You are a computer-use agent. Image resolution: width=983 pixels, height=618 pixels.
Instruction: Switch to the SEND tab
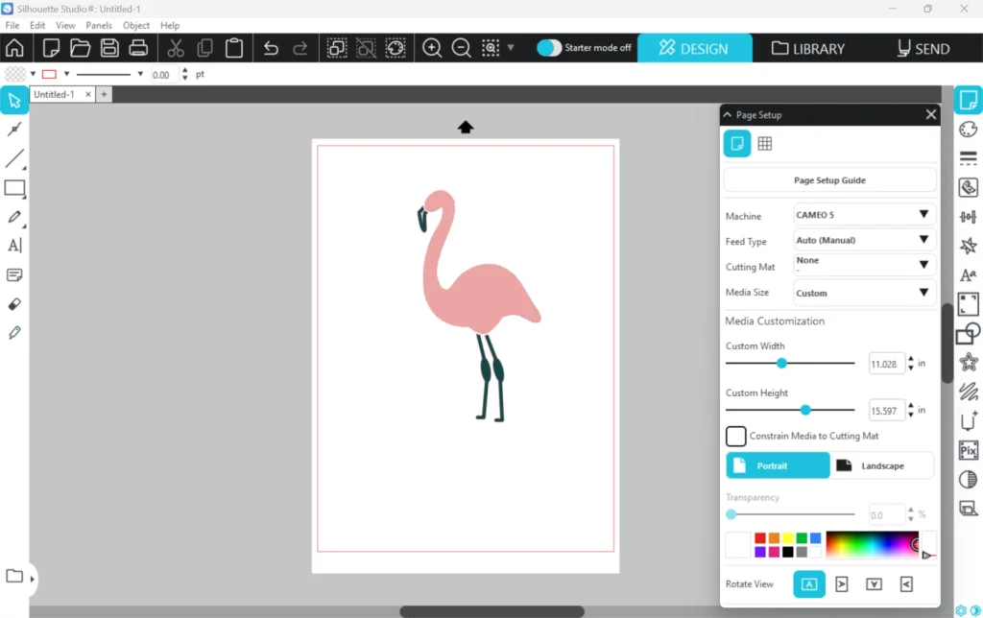point(923,48)
